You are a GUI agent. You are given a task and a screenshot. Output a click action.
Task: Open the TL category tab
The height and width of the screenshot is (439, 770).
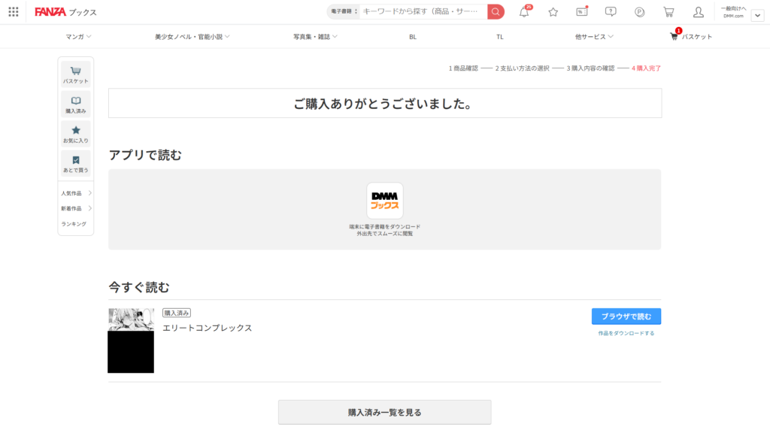[499, 37]
